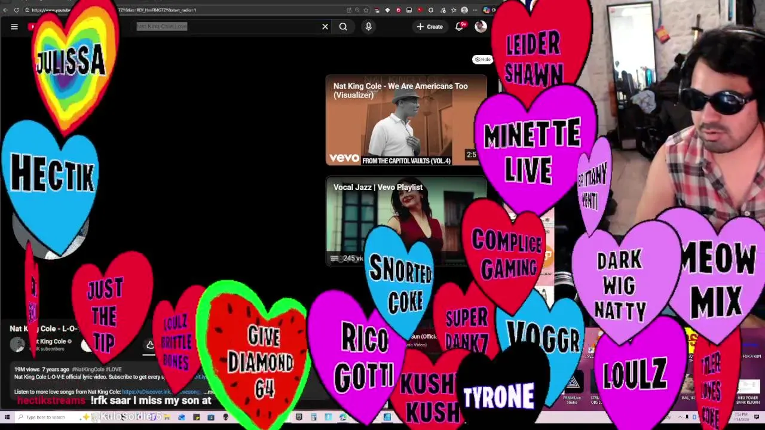Open the YouTube hamburger guide menu

pyautogui.click(x=14, y=26)
